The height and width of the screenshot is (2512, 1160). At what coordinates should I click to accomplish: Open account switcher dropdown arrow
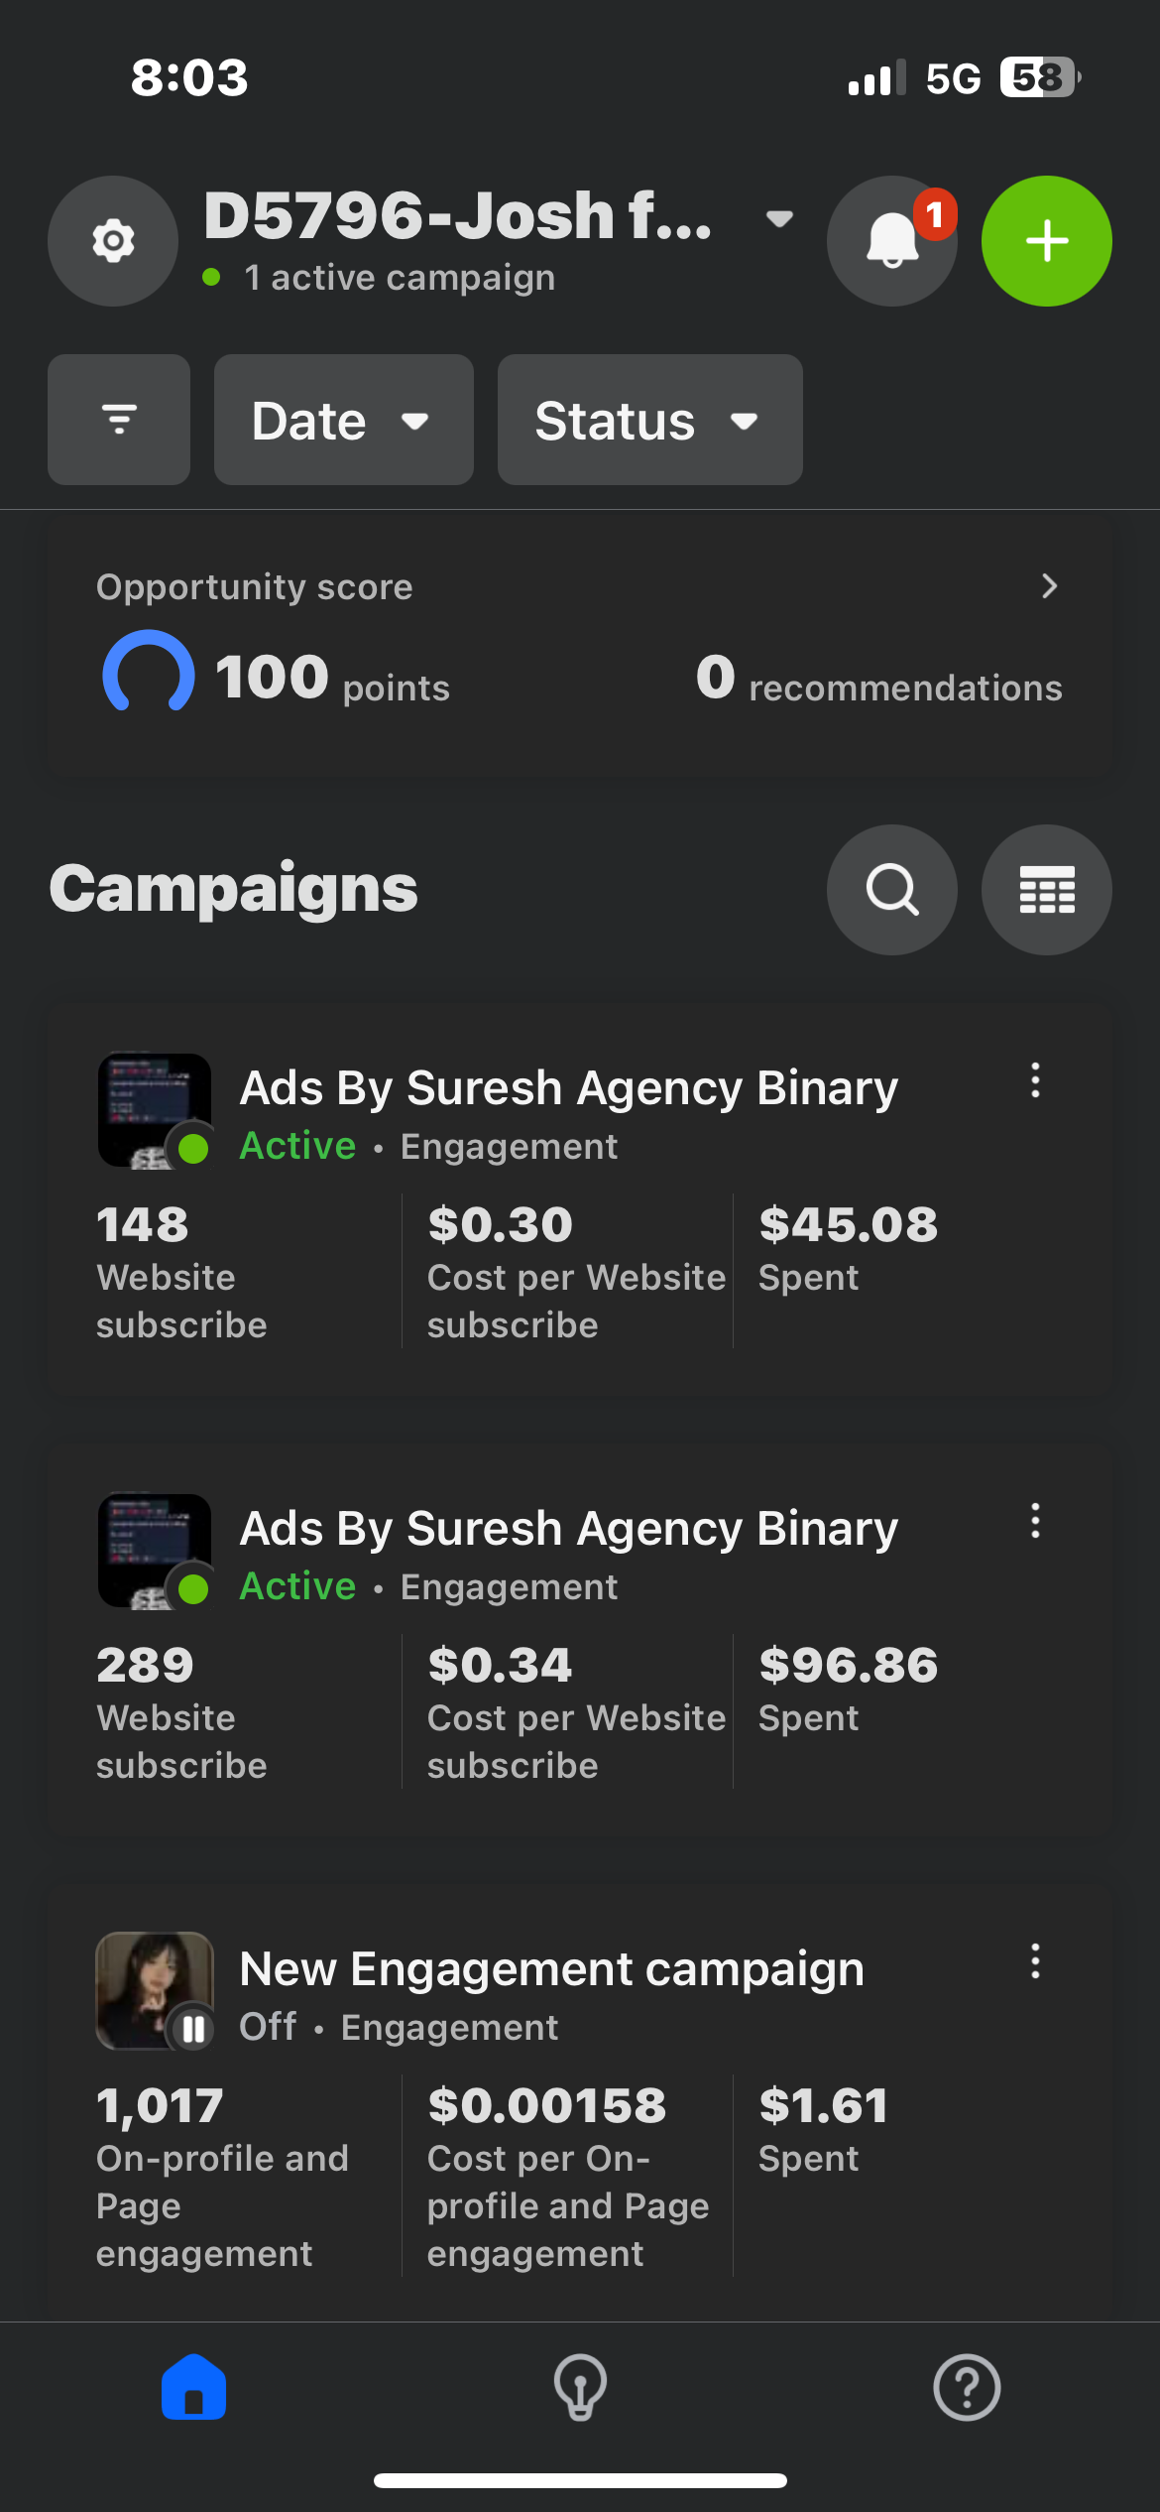click(780, 218)
